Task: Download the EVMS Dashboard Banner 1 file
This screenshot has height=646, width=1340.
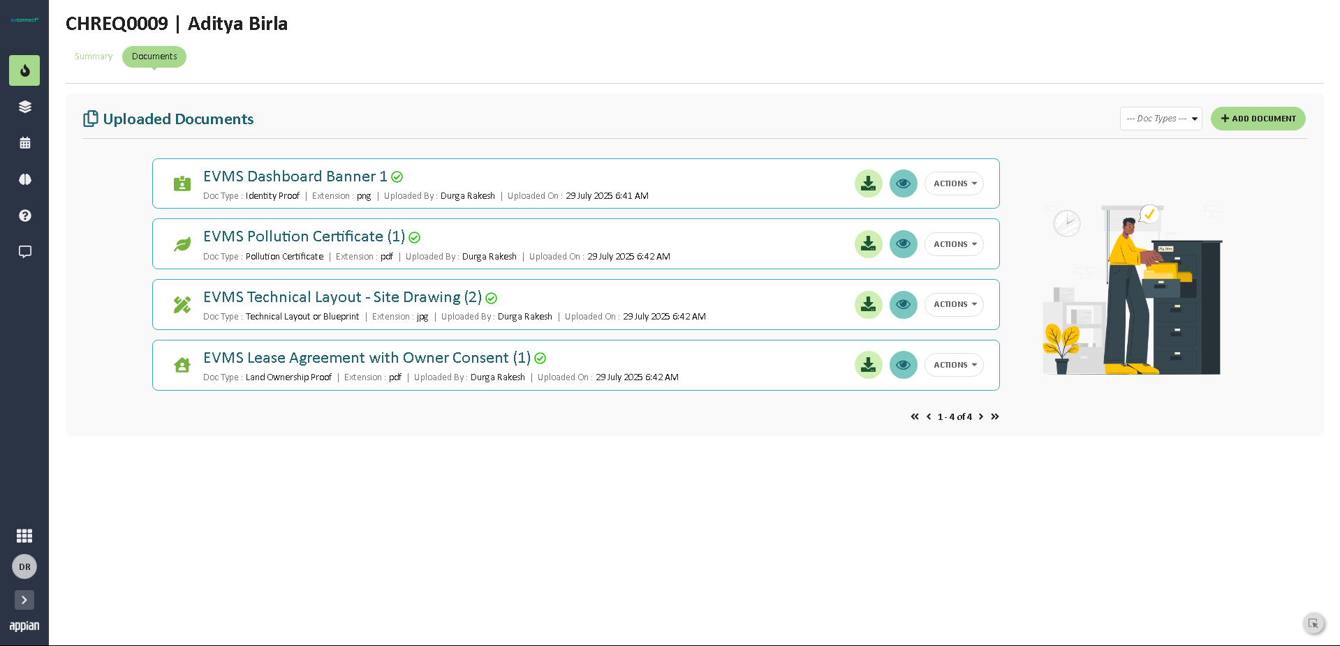Action: [868, 183]
